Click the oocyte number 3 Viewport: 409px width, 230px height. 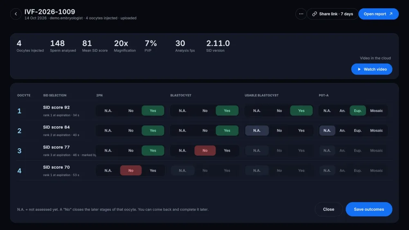tap(19, 151)
